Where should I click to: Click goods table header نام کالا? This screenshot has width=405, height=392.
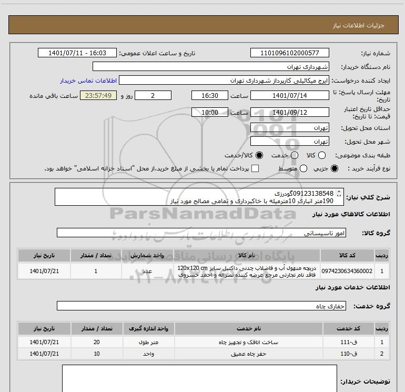247,255
